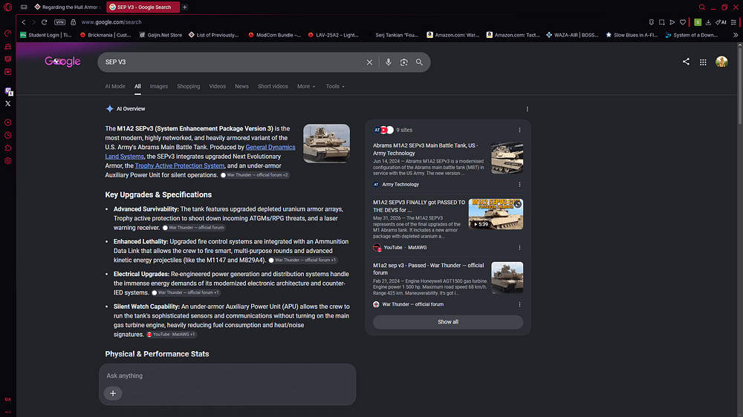The width and height of the screenshot is (743, 417).
Task: Click the Ask anything input box
Action: click(227, 376)
